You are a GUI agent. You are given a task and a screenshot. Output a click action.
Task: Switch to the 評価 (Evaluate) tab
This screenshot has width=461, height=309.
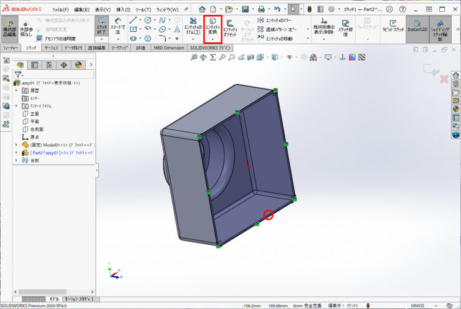coord(140,47)
